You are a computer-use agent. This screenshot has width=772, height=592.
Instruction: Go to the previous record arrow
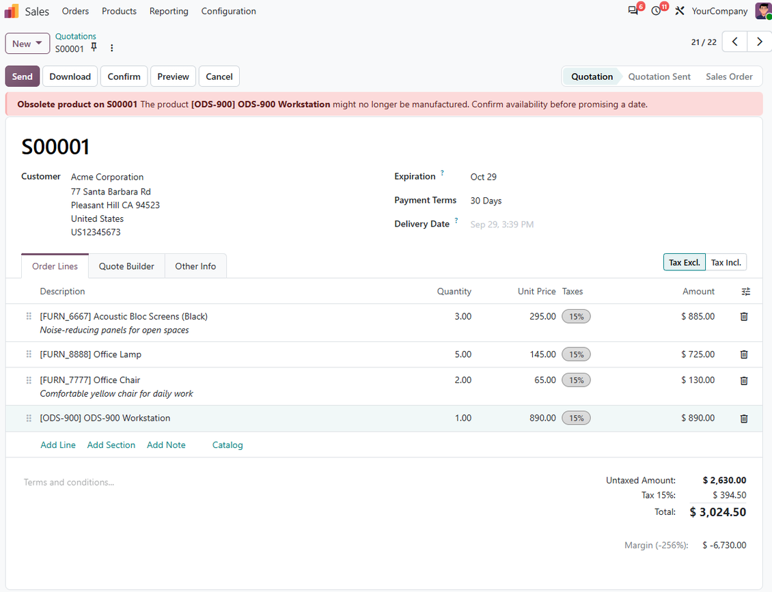tap(734, 42)
